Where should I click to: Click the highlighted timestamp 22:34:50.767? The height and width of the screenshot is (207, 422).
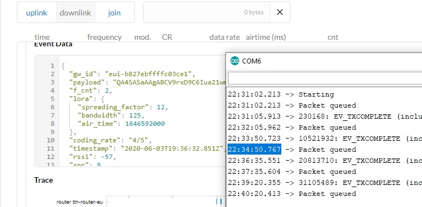click(x=254, y=150)
